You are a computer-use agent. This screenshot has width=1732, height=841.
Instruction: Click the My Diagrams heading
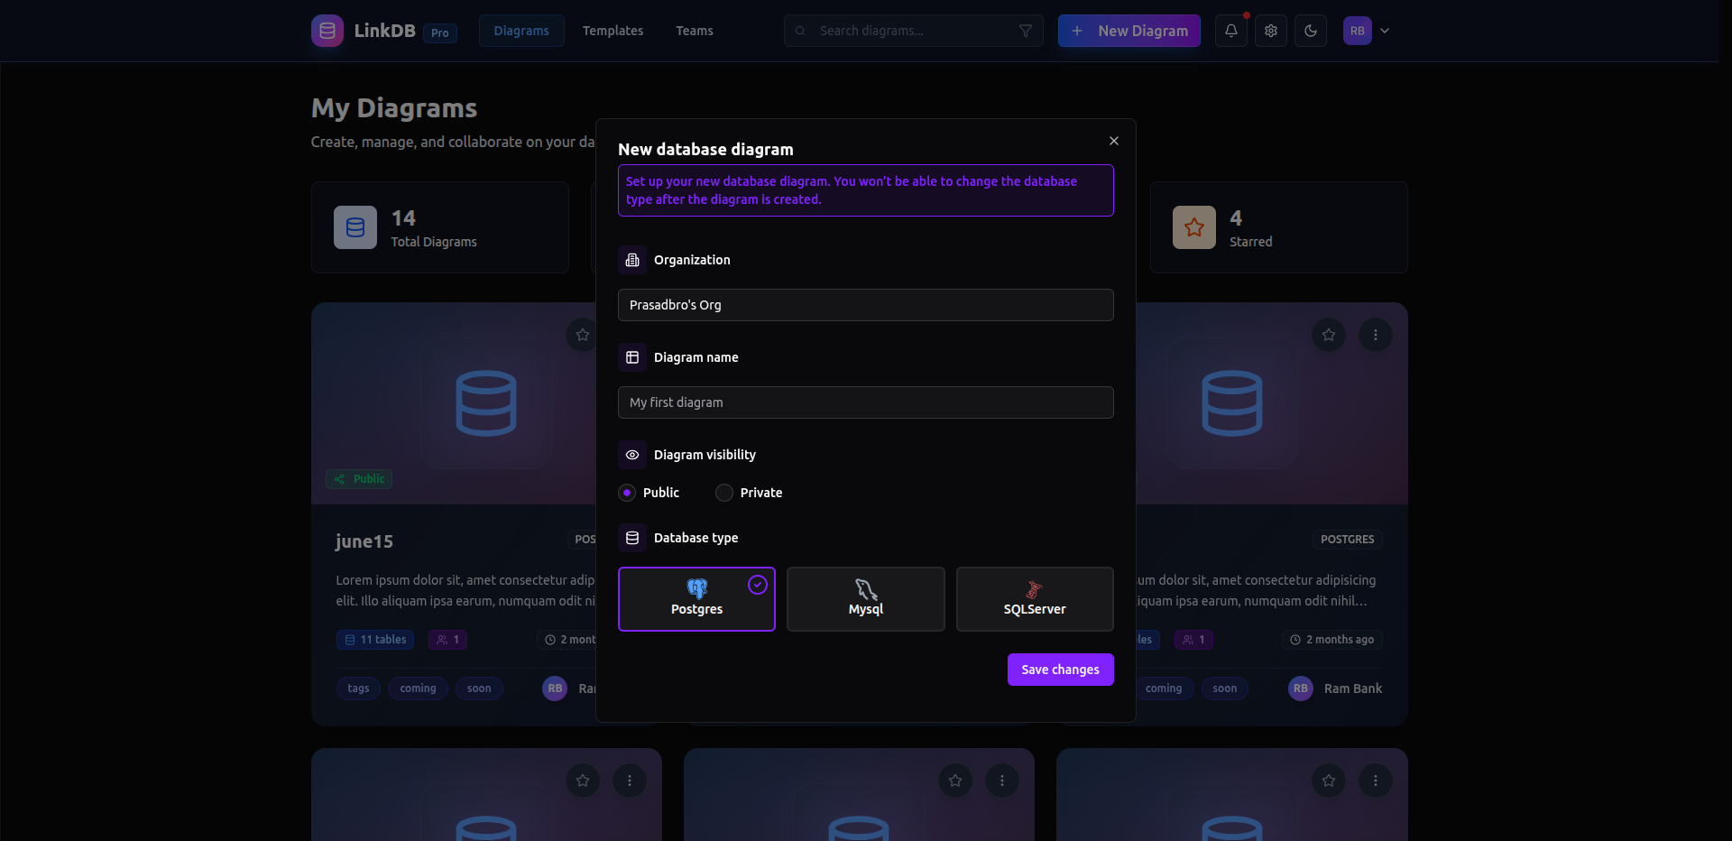394,108
